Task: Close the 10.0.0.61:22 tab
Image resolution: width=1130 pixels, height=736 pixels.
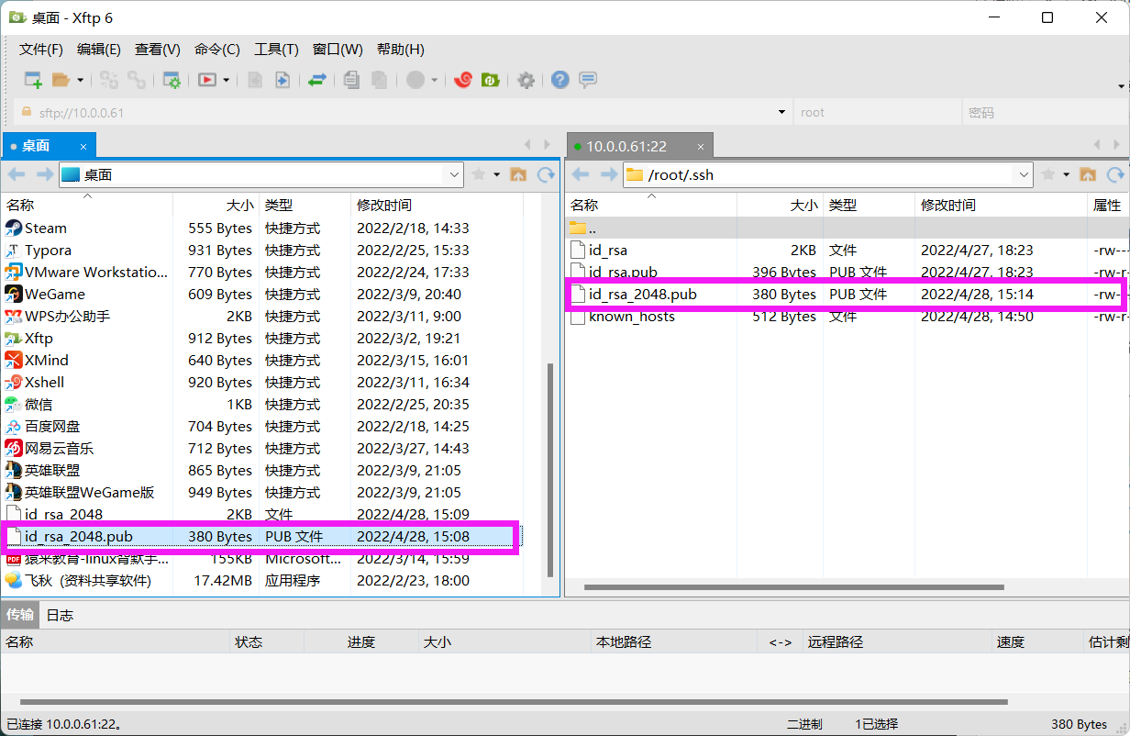Action: tap(701, 146)
